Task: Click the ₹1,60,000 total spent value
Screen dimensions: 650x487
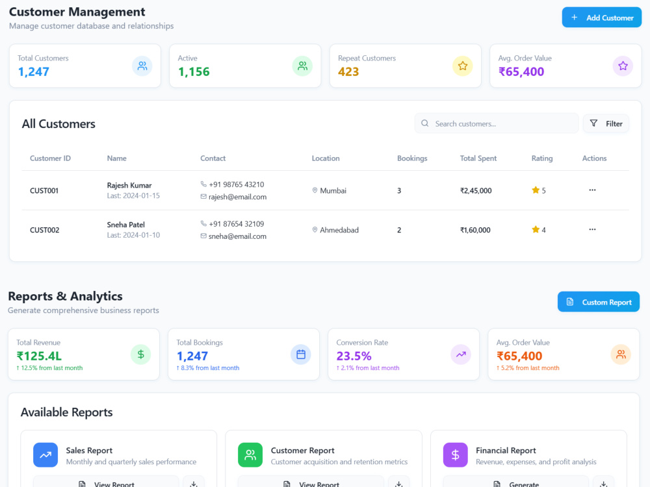Action: [x=475, y=230]
